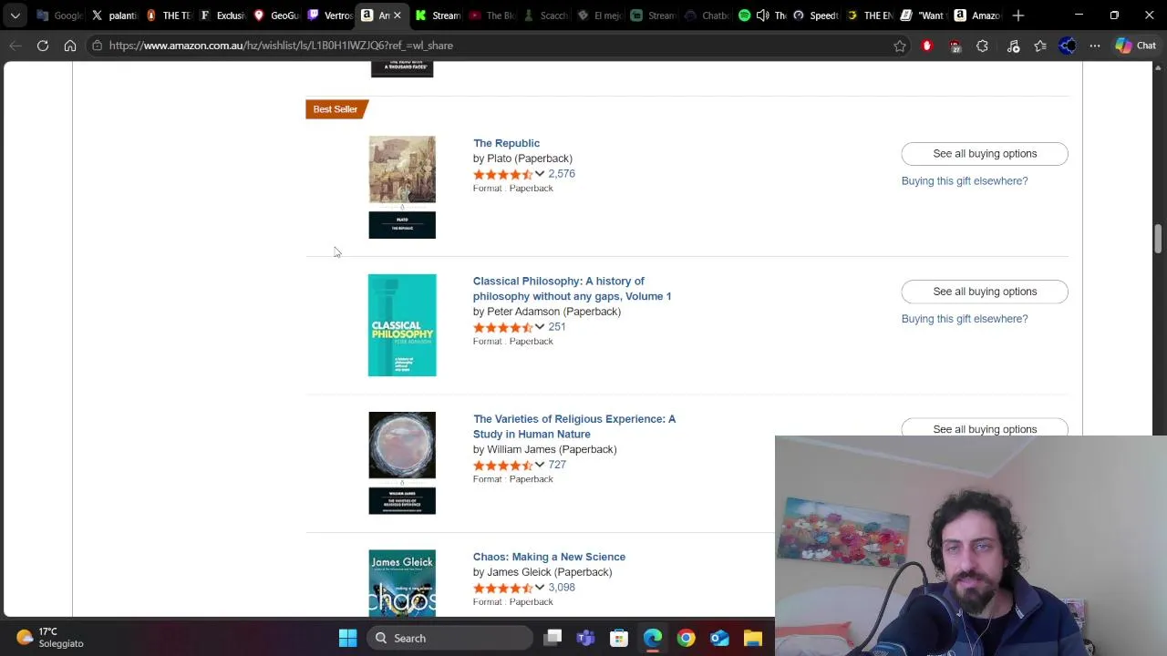Launch Microsoft Teams from taskbar
The height and width of the screenshot is (656, 1167).
tap(585, 638)
